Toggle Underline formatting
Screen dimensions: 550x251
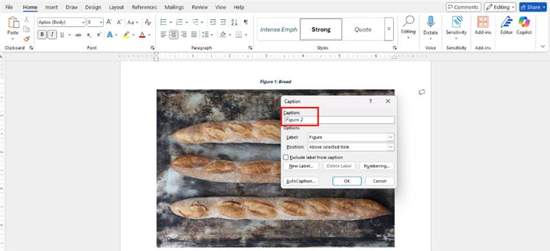pyautogui.click(x=62, y=35)
